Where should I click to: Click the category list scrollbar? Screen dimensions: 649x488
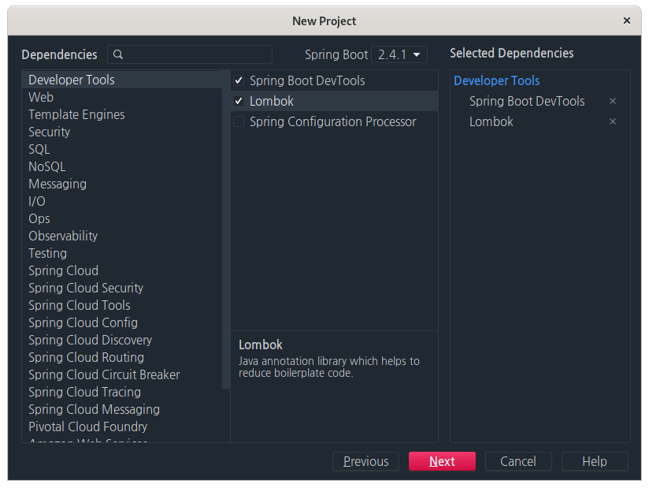pyautogui.click(x=226, y=230)
